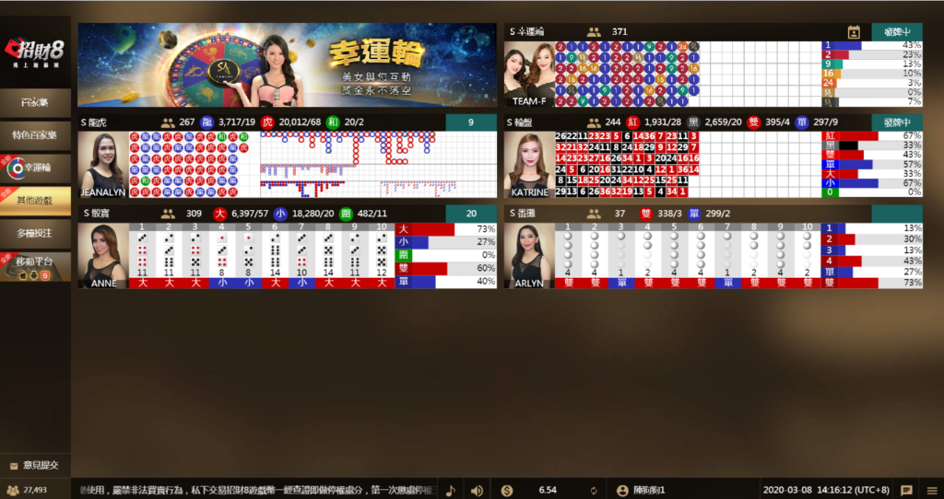Click the online players icon showing 27,493

tap(13, 490)
